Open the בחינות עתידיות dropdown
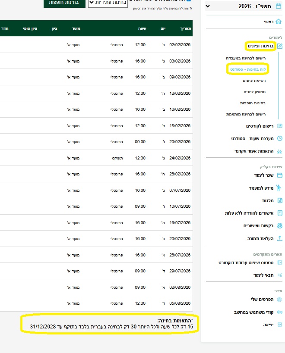Image resolution: width=285 pixels, height=353 pixels. (110, 2)
